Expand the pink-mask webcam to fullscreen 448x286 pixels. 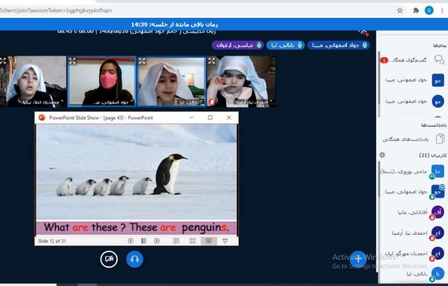(72, 61)
